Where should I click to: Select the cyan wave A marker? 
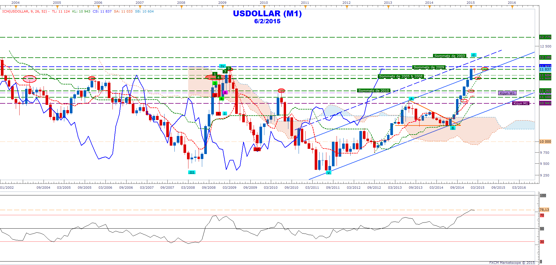[411, 99]
